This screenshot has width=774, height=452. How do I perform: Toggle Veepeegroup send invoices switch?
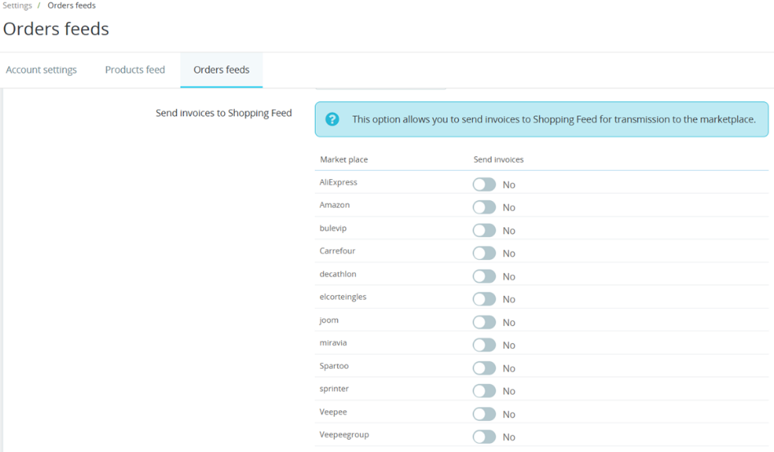click(484, 436)
